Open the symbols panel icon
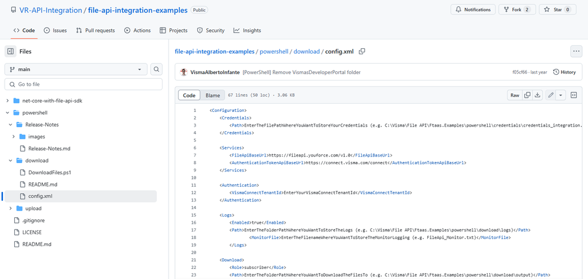 (x=573, y=95)
